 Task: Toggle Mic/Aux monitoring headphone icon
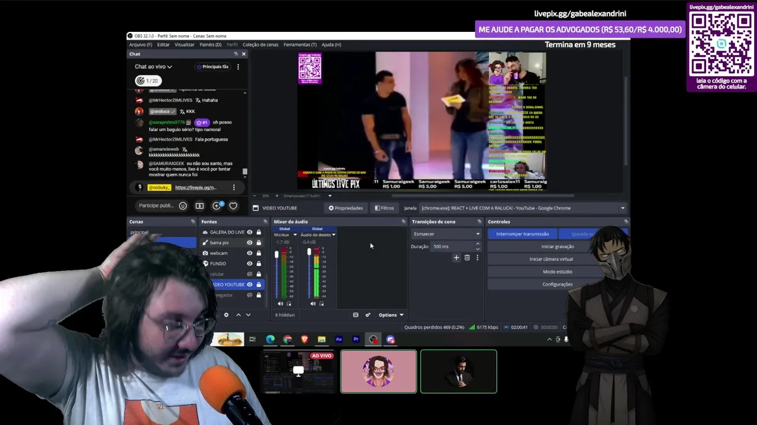(289, 303)
